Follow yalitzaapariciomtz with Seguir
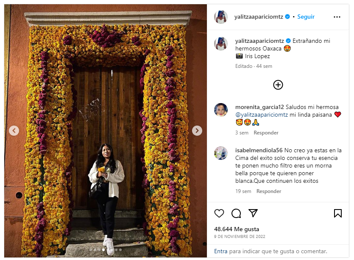The height and width of the screenshot is (260, 354). point(306,17)
